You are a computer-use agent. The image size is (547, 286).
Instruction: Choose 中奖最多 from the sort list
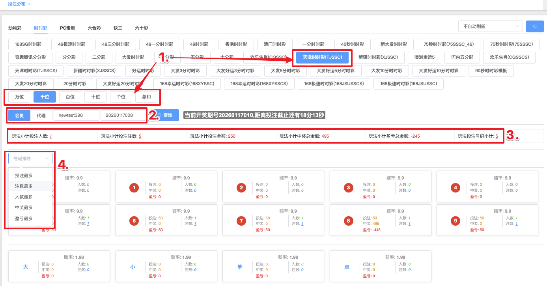pos(24,207)
